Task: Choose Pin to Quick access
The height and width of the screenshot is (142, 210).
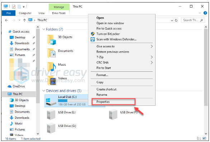Action: point(109,29)
